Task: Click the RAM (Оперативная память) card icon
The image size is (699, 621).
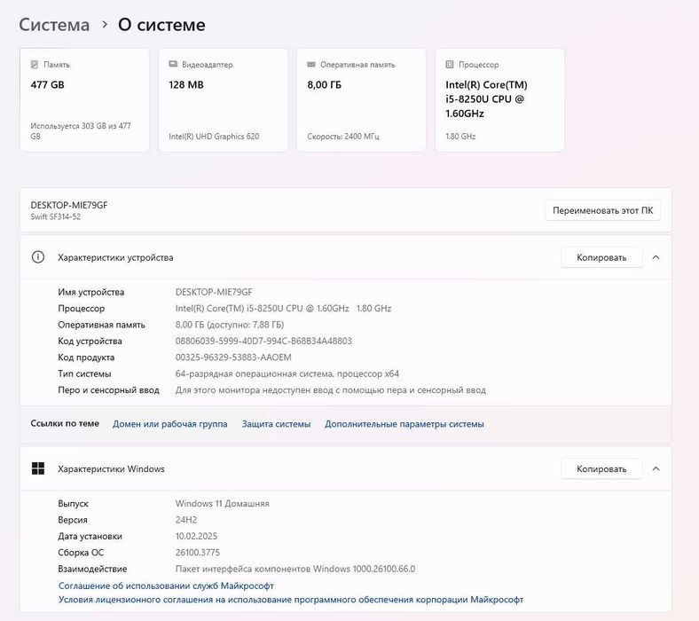Action: click(311, 65)
